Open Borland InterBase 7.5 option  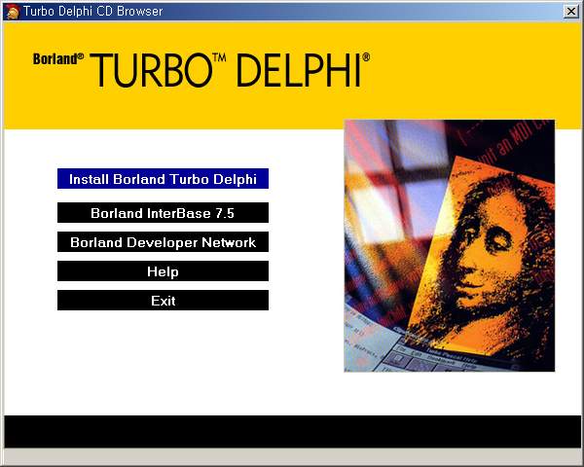click(x=163, y=213)
